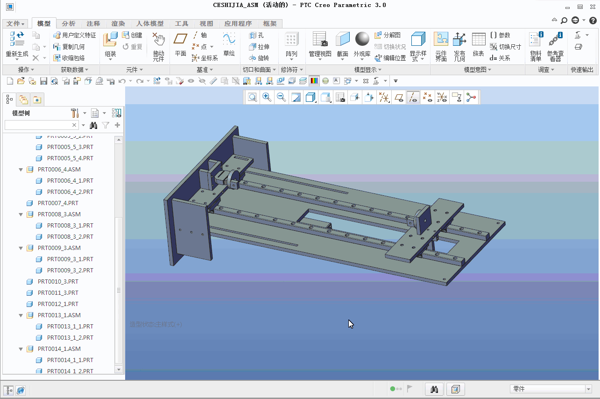
Task: Open the 文件 menu
Action: (x=16, y=24)
